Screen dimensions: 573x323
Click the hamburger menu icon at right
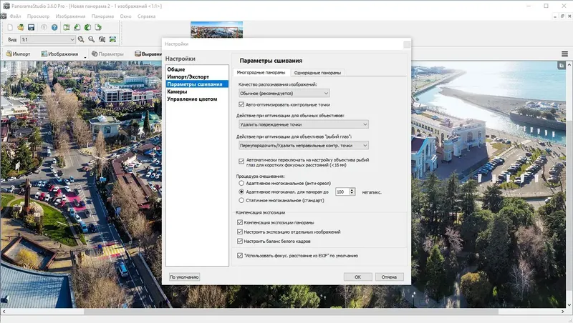coord(564,54)
